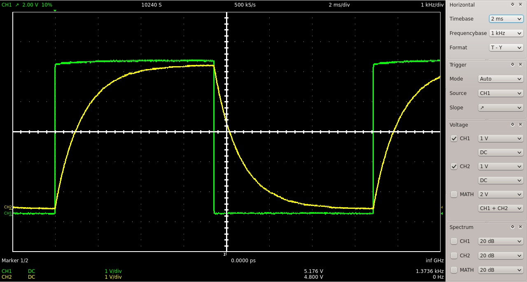Float the Trigger dock panel
Screen dimensions: 527x282
click(513, 65)
